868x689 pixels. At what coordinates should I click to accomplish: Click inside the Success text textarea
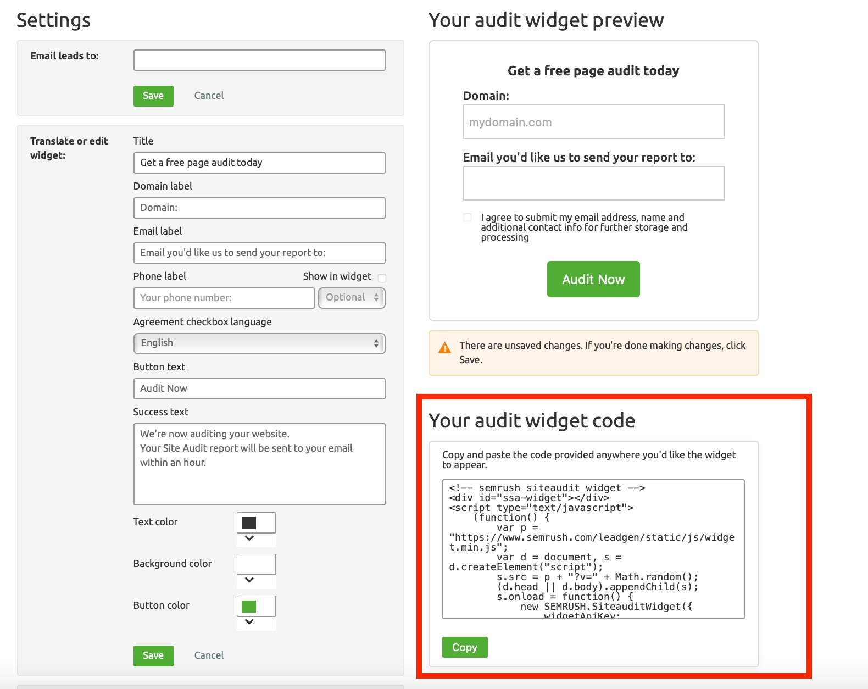[x=259, y=464]
